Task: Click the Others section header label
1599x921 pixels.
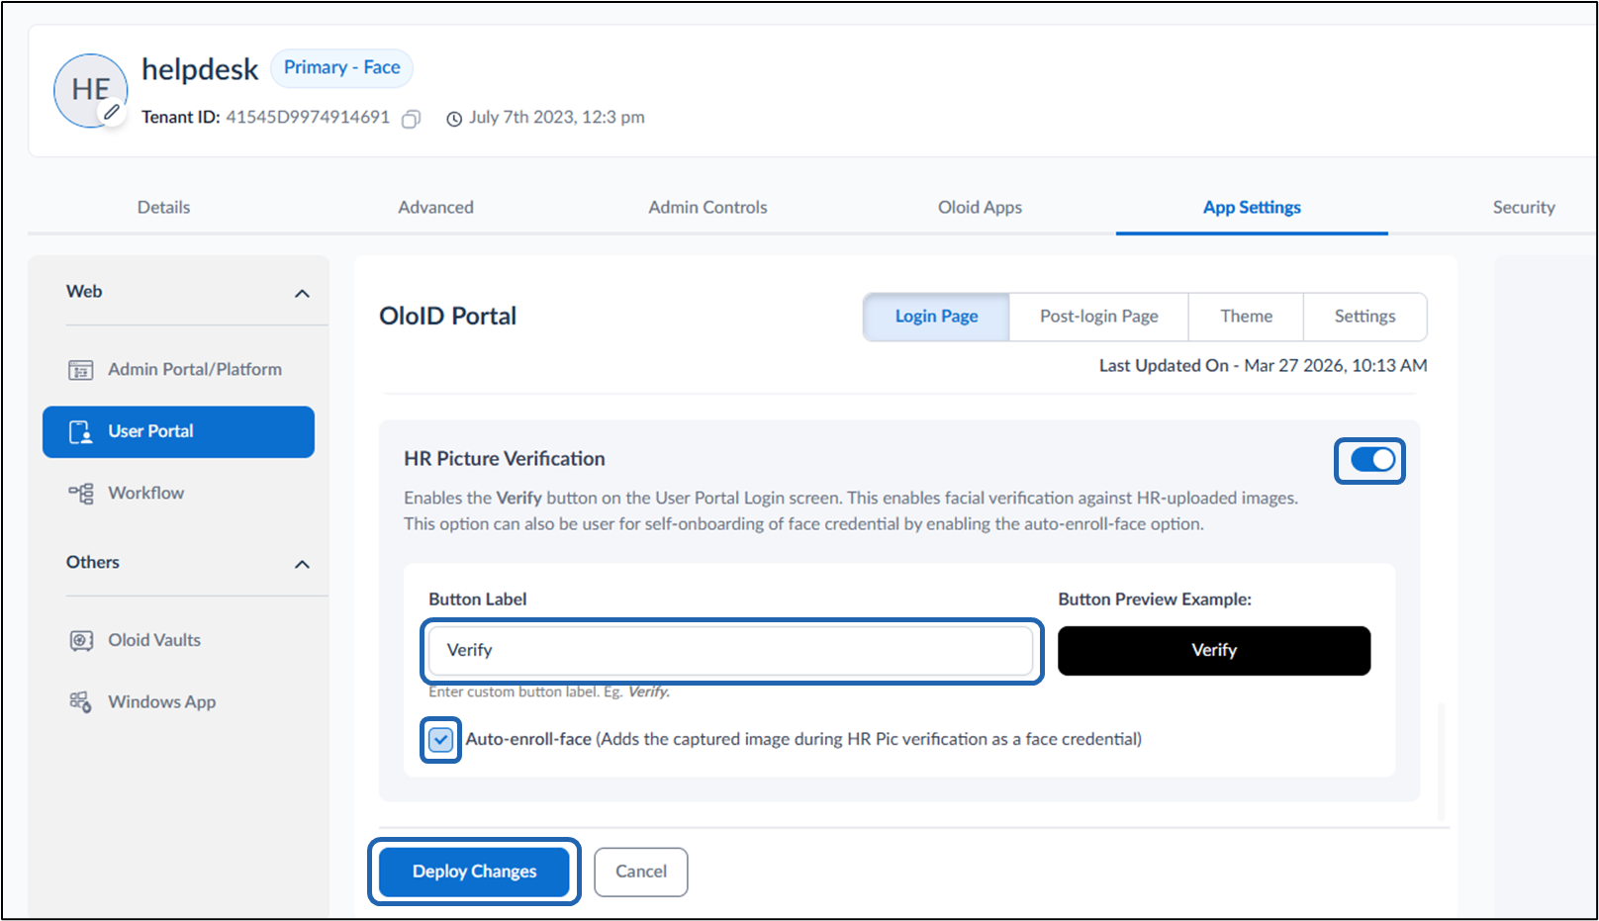Action: pos(93,563)
